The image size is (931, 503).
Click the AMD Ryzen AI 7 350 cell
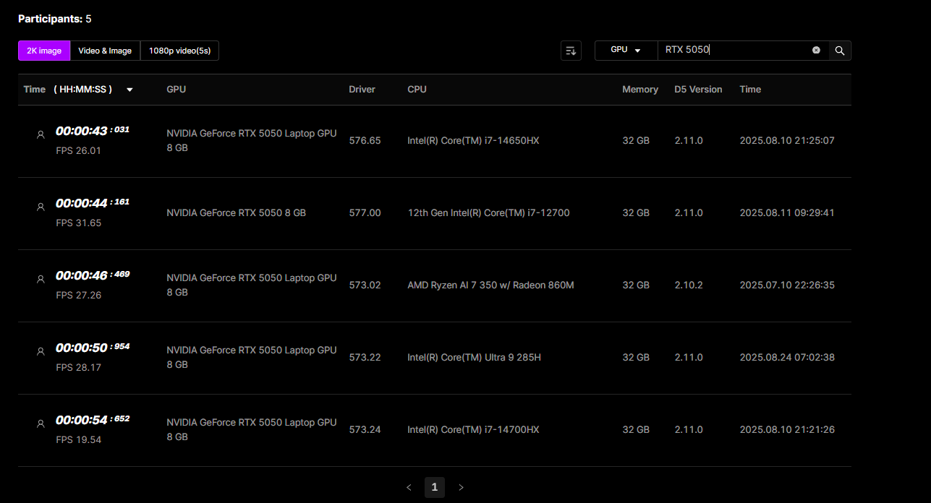(490, 285)
